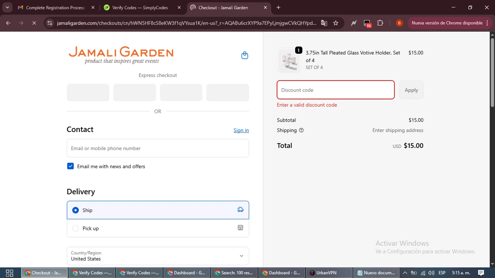The image size is (495, 278).
Task: Click the browser back arrow
Action: [x=8, y=23]
